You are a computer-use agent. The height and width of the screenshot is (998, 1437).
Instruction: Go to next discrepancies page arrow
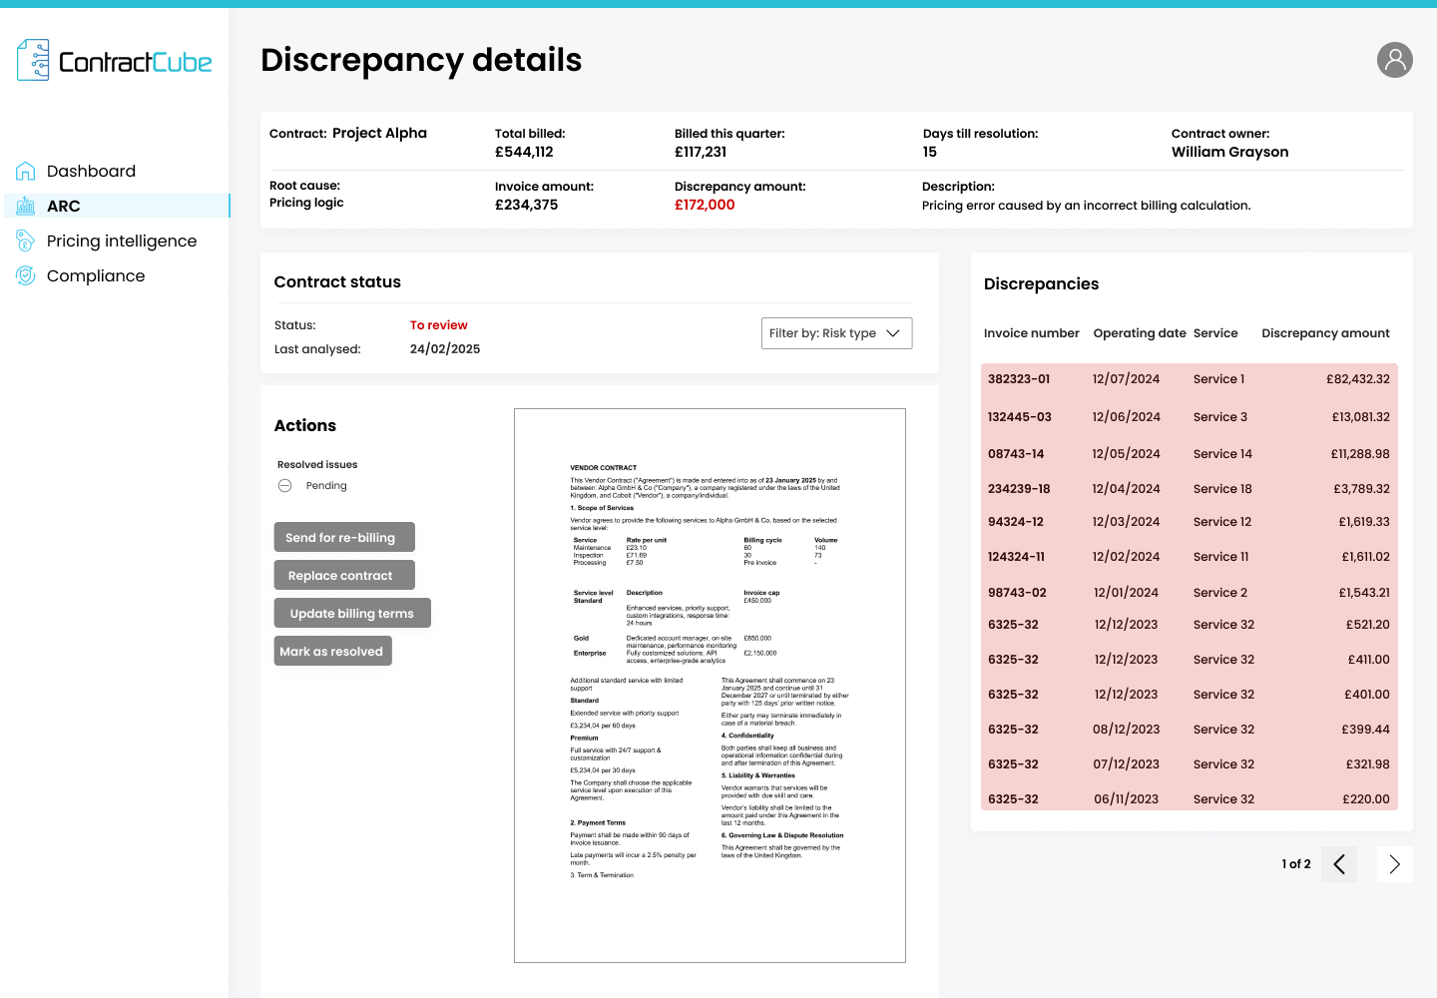click(x=1395, y=864)
